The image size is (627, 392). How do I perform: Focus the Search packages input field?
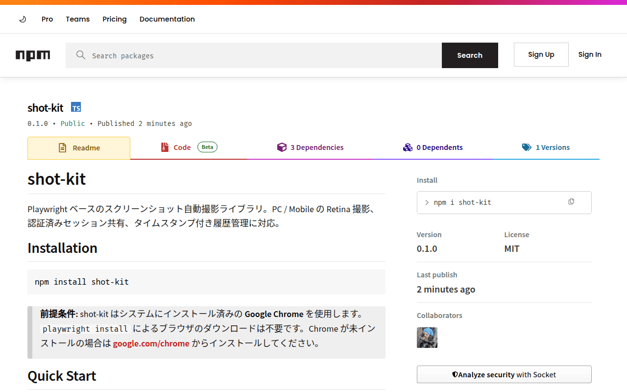coord(254,55)
